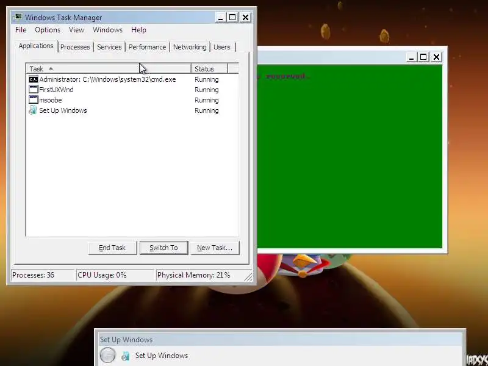Image resolution: width=488 pixels, height=366 pixels.
Task: Click the Set Up Windows wizard icon
Action: click(x=126, y=356)
